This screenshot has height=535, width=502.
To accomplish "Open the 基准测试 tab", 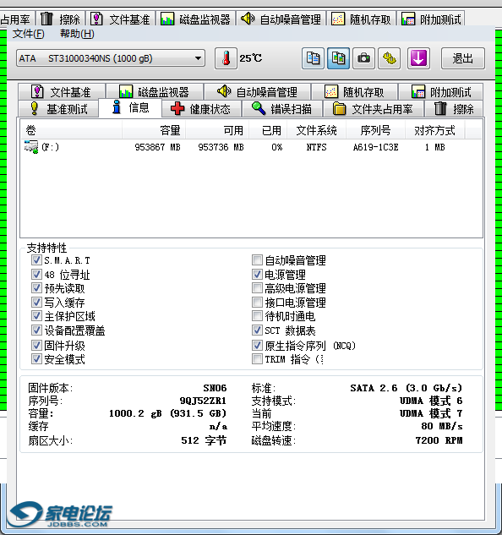I will [x=58, y=109].
